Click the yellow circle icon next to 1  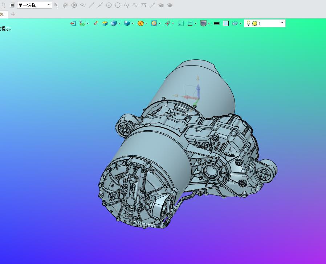tap(255, 23)
